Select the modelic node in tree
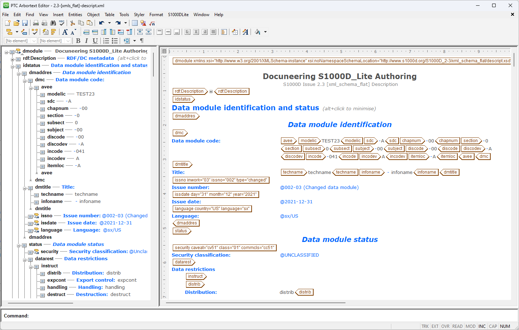This screenshot has width=519, height=330. tap(56, 94)
